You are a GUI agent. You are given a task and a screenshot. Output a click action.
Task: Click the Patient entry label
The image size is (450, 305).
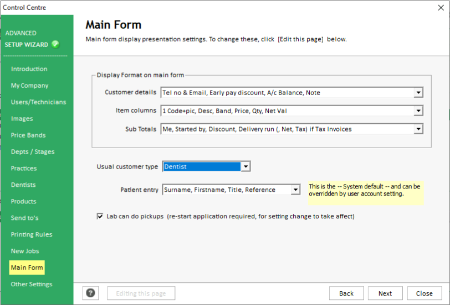point(139,190)
